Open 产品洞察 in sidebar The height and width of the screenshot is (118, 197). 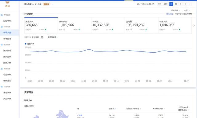[x=7, y=99]
